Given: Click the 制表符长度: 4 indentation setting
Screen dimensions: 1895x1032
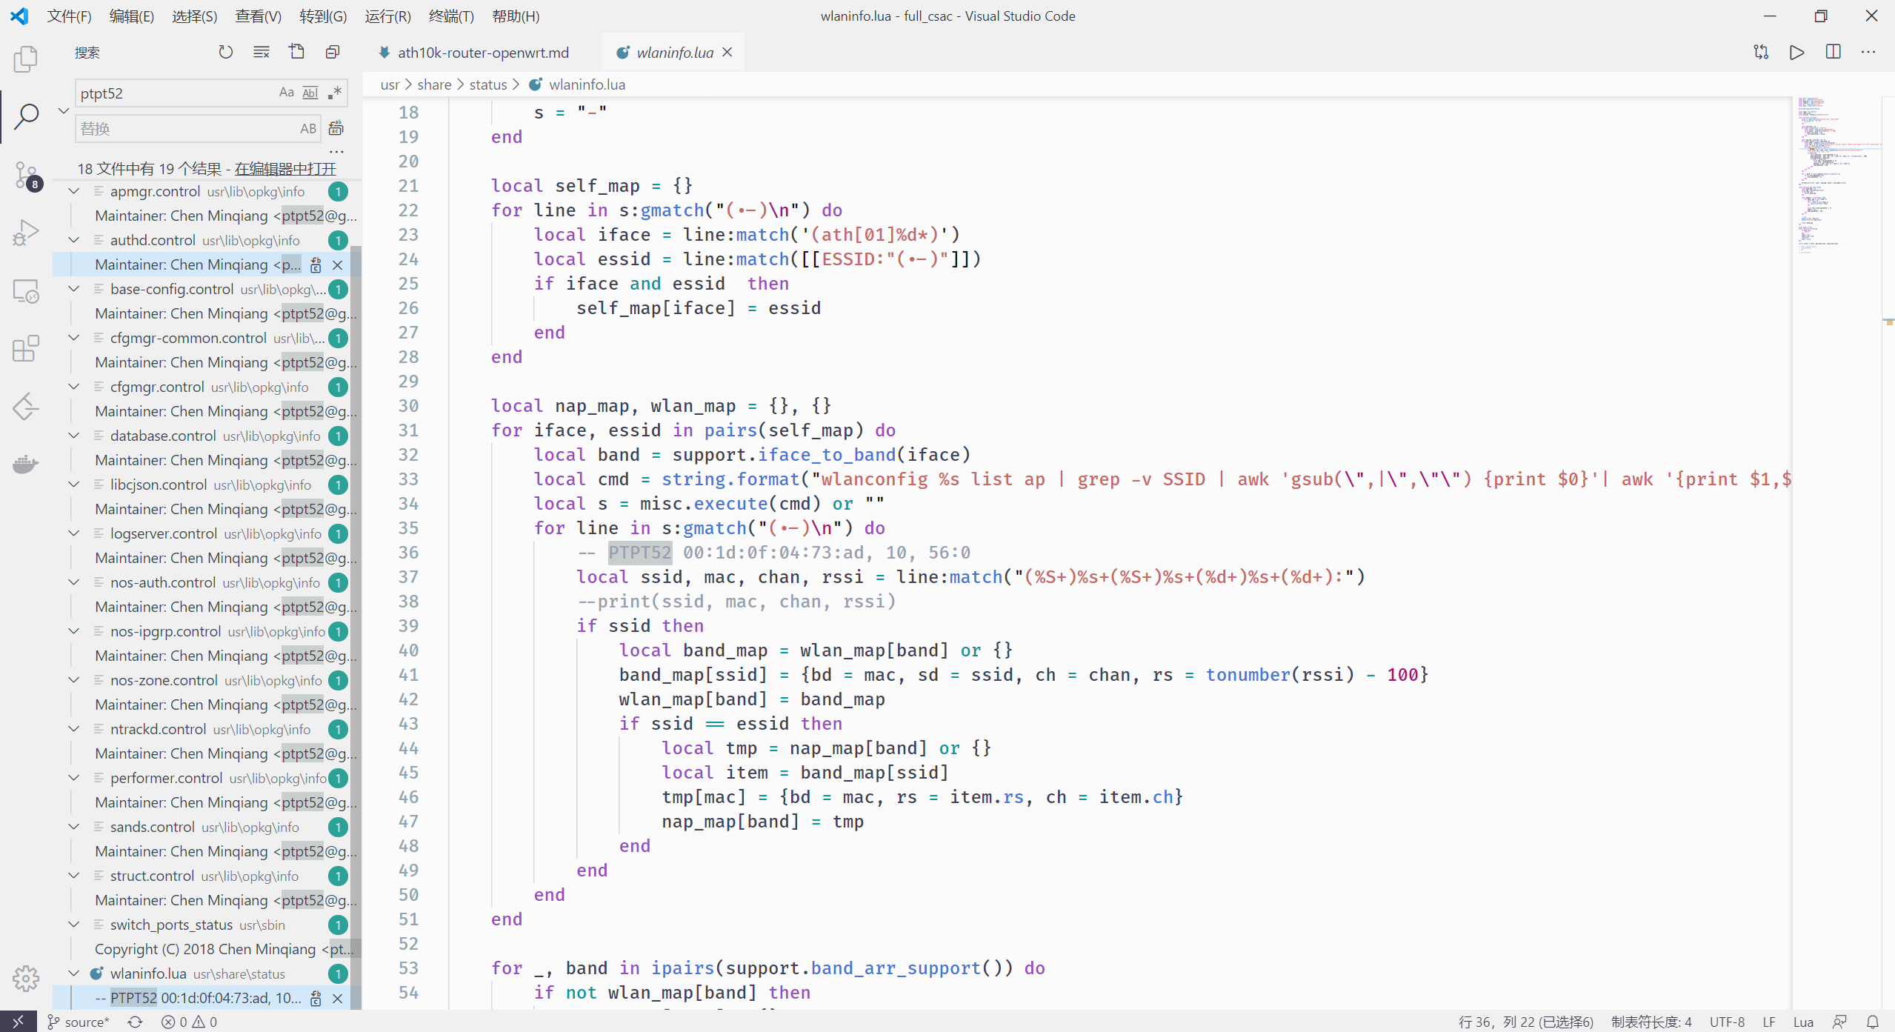Looking at the screenshot, I should pyautogui.click(x=1651, y=1022).
